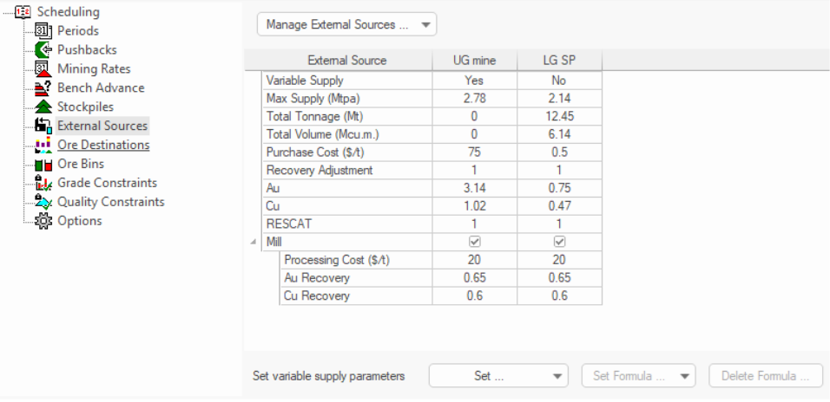Click the Delete Formula button
Screen dimensions: 830x402
point(766,376)
